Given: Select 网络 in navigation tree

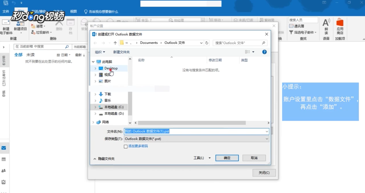Looking at the screenshot, I should point(103,122).
